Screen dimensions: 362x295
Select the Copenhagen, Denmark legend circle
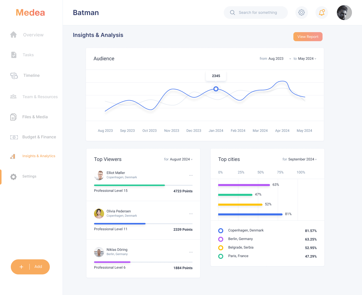[221, 230]
